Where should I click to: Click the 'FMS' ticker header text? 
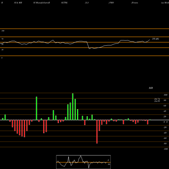point(112,3)
